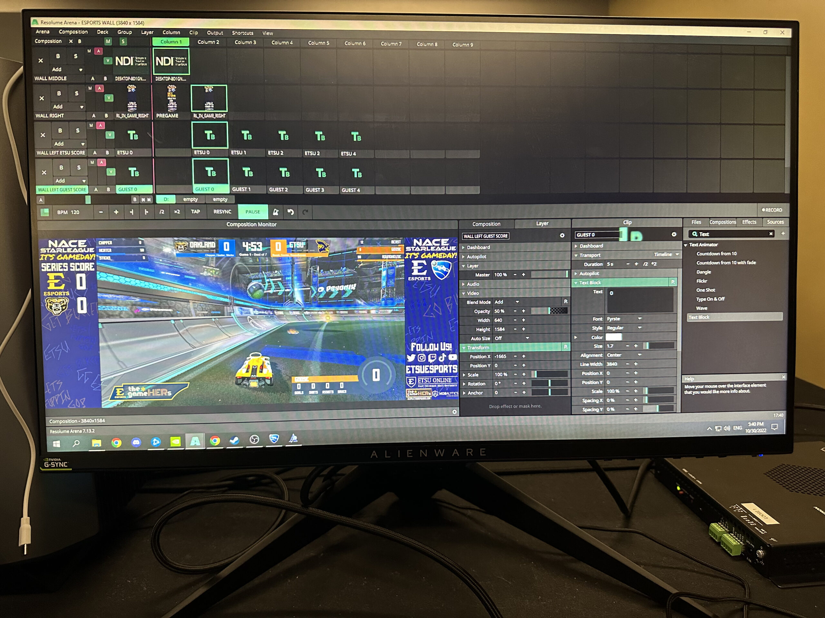The height and width of the screenshot is (618, 825).
Task: Toggle Bypass on the WALL RIGHT layer
Action: [x=59, y=93]
